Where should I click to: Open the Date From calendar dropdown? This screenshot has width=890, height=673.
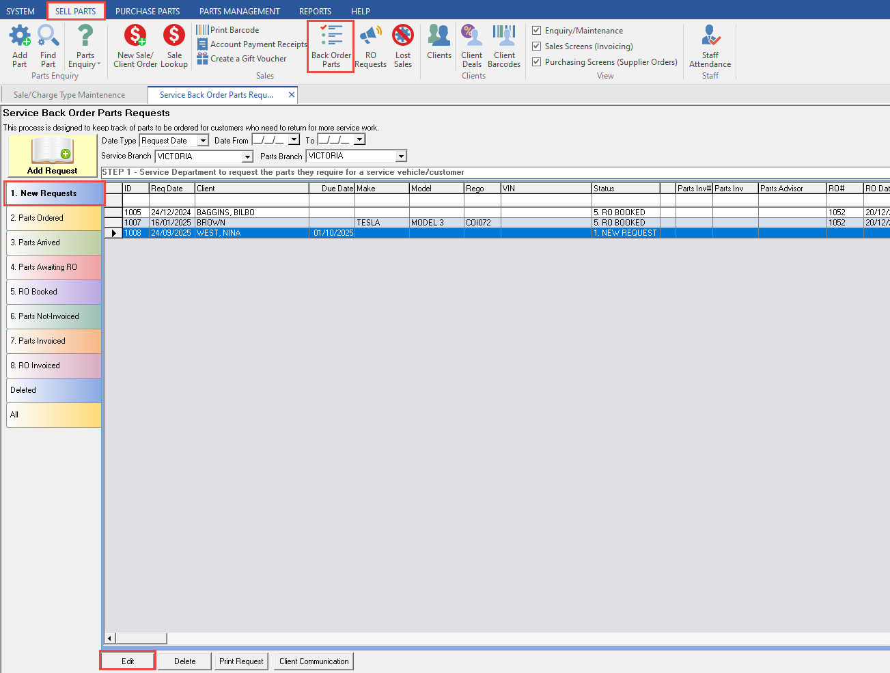294,139
